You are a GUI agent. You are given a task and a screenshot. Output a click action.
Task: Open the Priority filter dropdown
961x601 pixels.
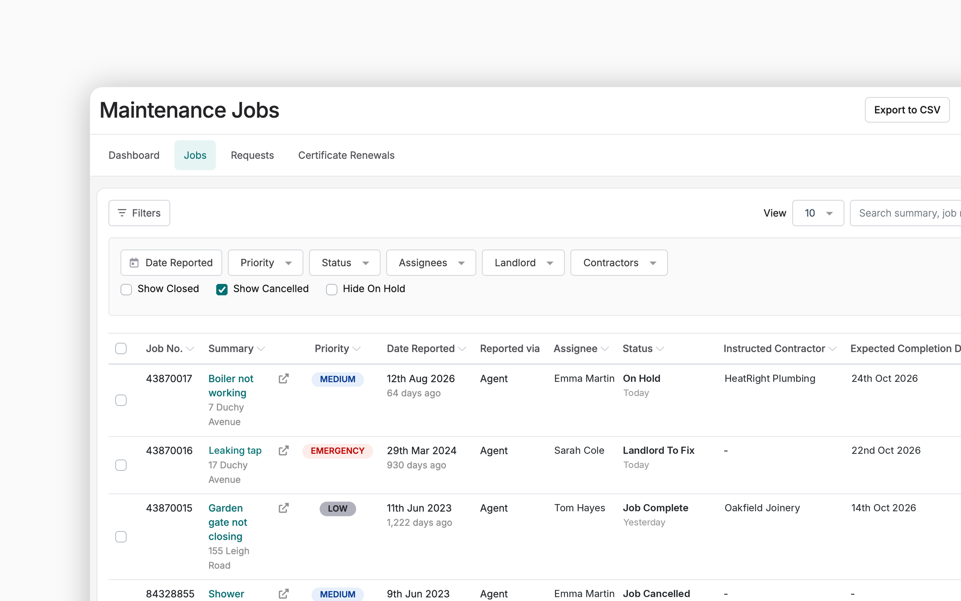(266, 263)
